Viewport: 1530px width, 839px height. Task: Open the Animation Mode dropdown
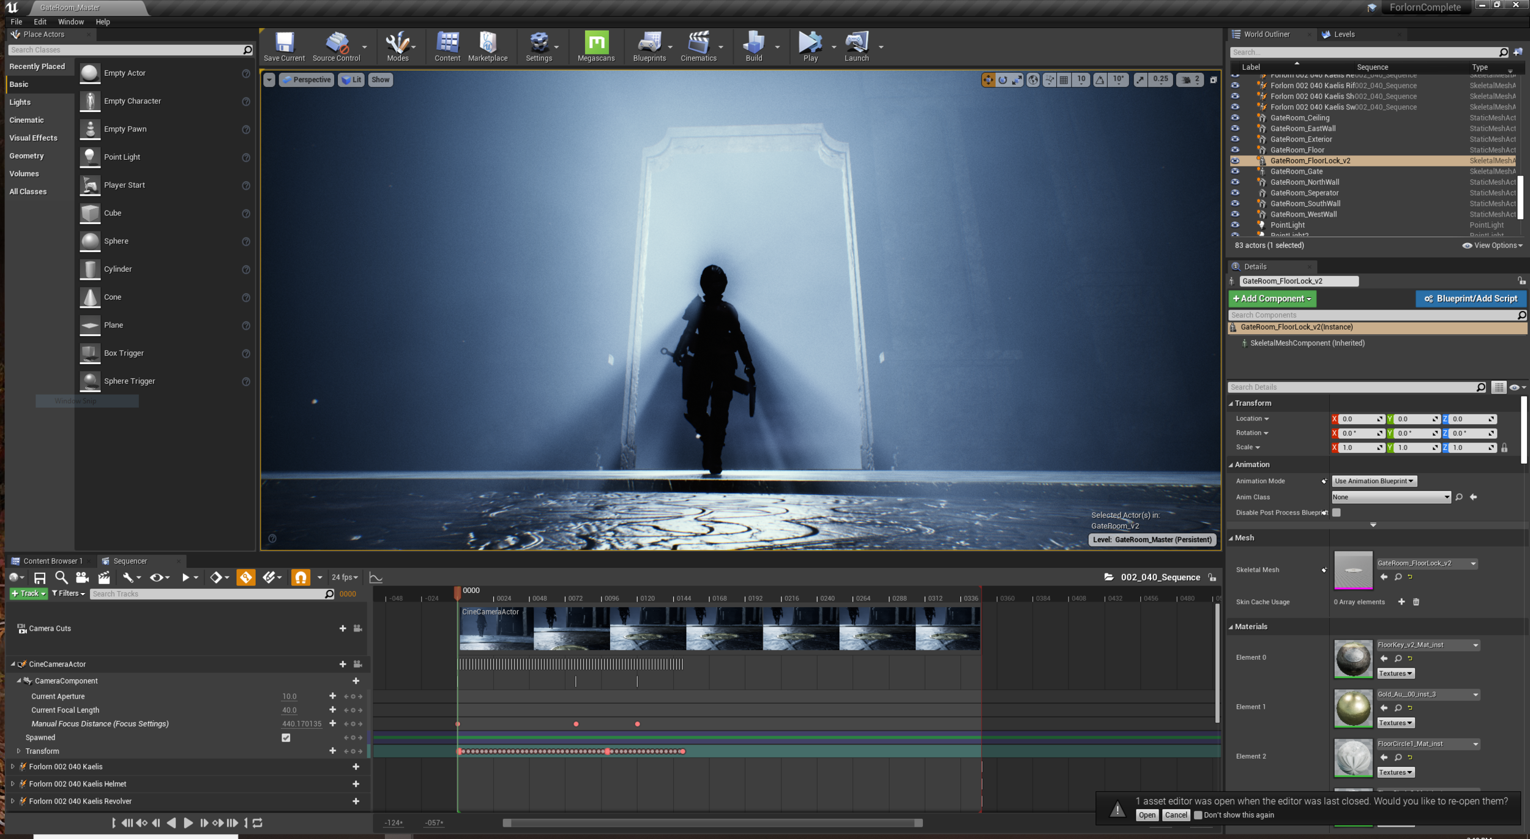click(x=1373, y=481)
